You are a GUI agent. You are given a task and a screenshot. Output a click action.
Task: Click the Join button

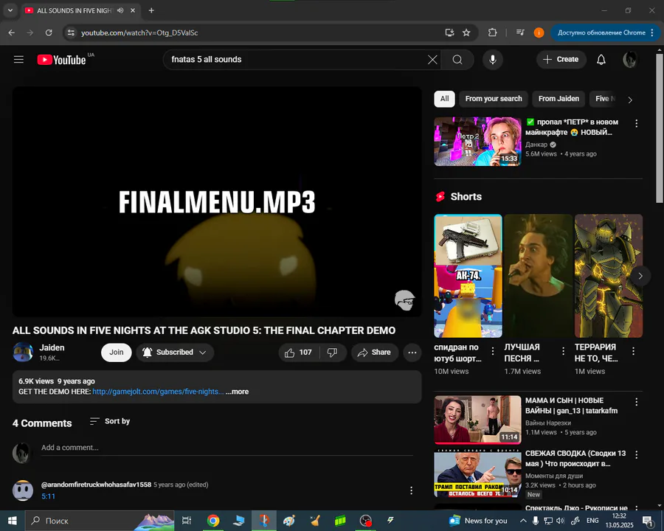(x=117, y=353)
